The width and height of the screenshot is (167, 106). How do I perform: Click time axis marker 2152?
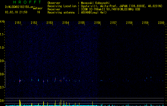34,23
